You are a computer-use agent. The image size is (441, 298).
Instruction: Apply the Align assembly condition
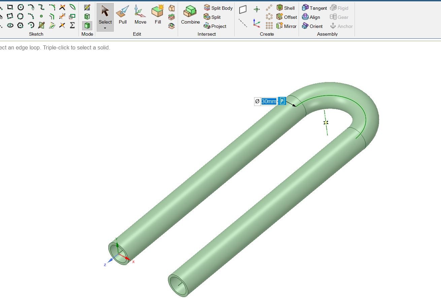(x=312, y=17)
